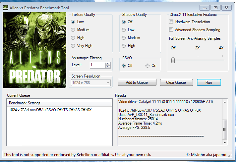The image size is (236, 162).
Task: Close the Benchmark Tool window
Action: coord(226,8)
